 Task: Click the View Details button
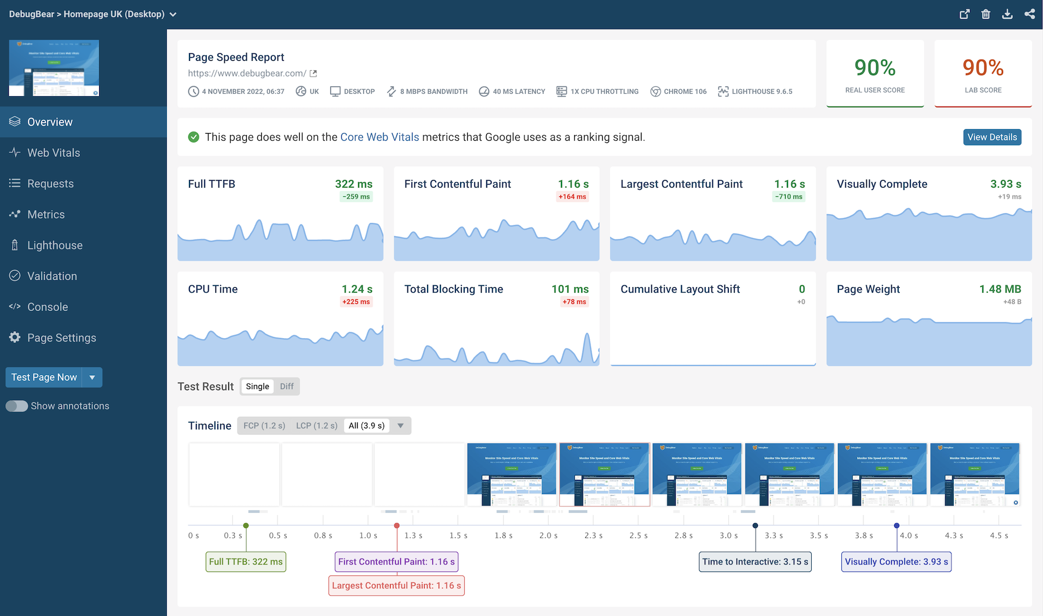[x=992, y=137]
